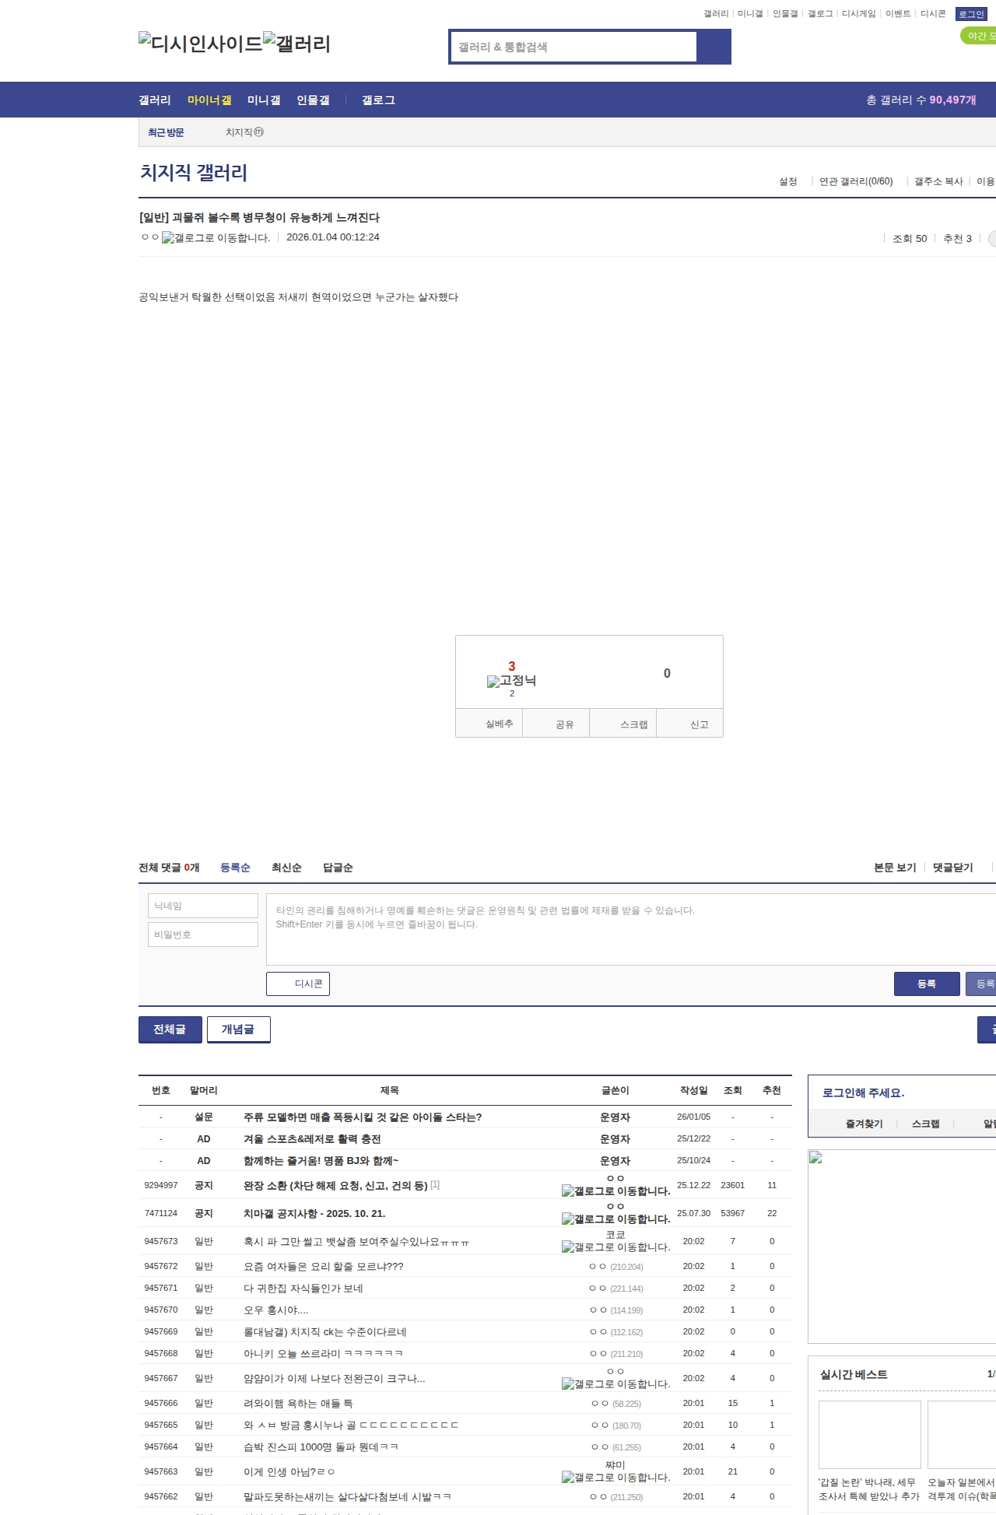
Task: Open 갤로그 icon in the 얌얌이가 이제 post row
Action: (615, 1383)
